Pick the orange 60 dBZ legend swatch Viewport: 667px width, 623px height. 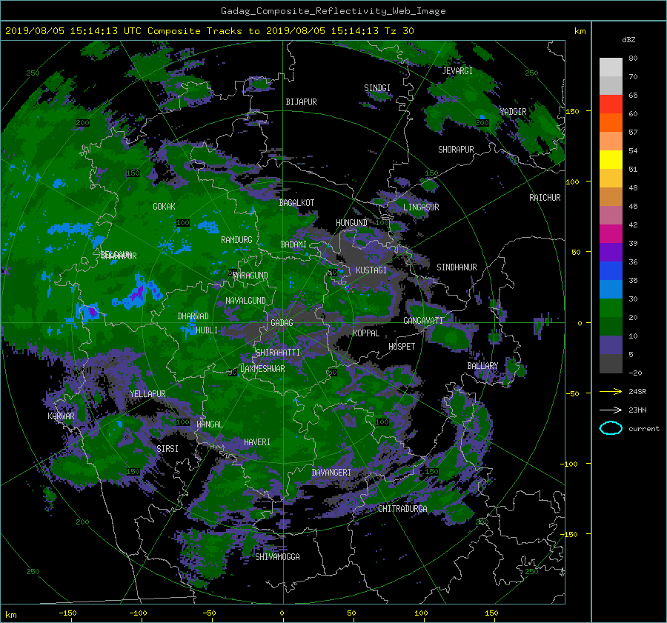coord(611,122)
